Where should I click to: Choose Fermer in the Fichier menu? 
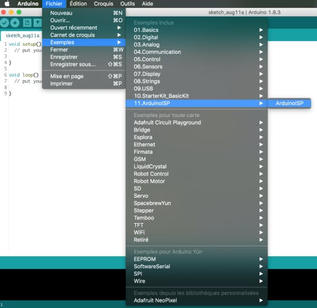pos(84,49)
